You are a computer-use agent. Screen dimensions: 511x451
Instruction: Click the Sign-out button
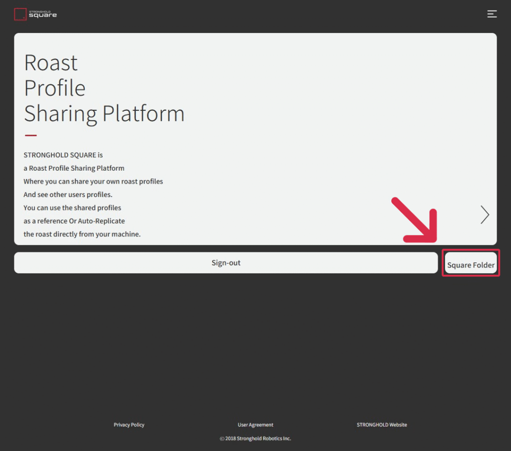click(226, 262)
